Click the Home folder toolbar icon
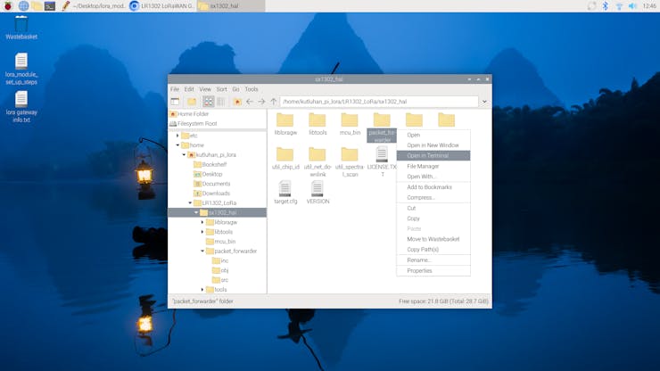660x371 pixels. tap(238, 102)
